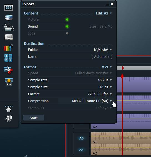Open the Compression MPEG I-Frame HD dropdown

click(92, 101)
